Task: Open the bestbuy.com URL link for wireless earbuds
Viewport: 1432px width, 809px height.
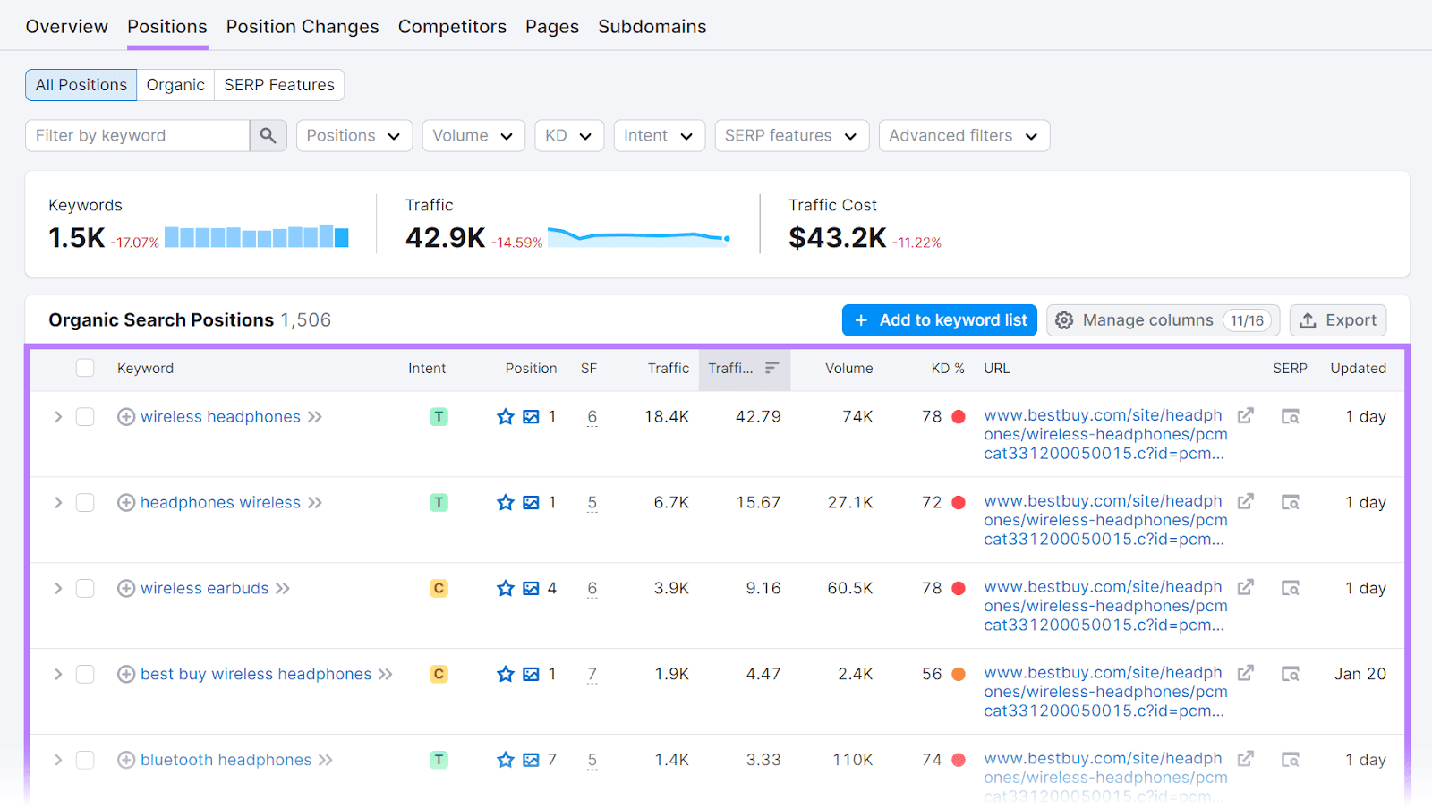Action: coord(1103,605)
